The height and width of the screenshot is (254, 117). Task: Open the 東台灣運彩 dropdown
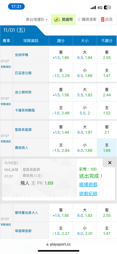[37, 20]
